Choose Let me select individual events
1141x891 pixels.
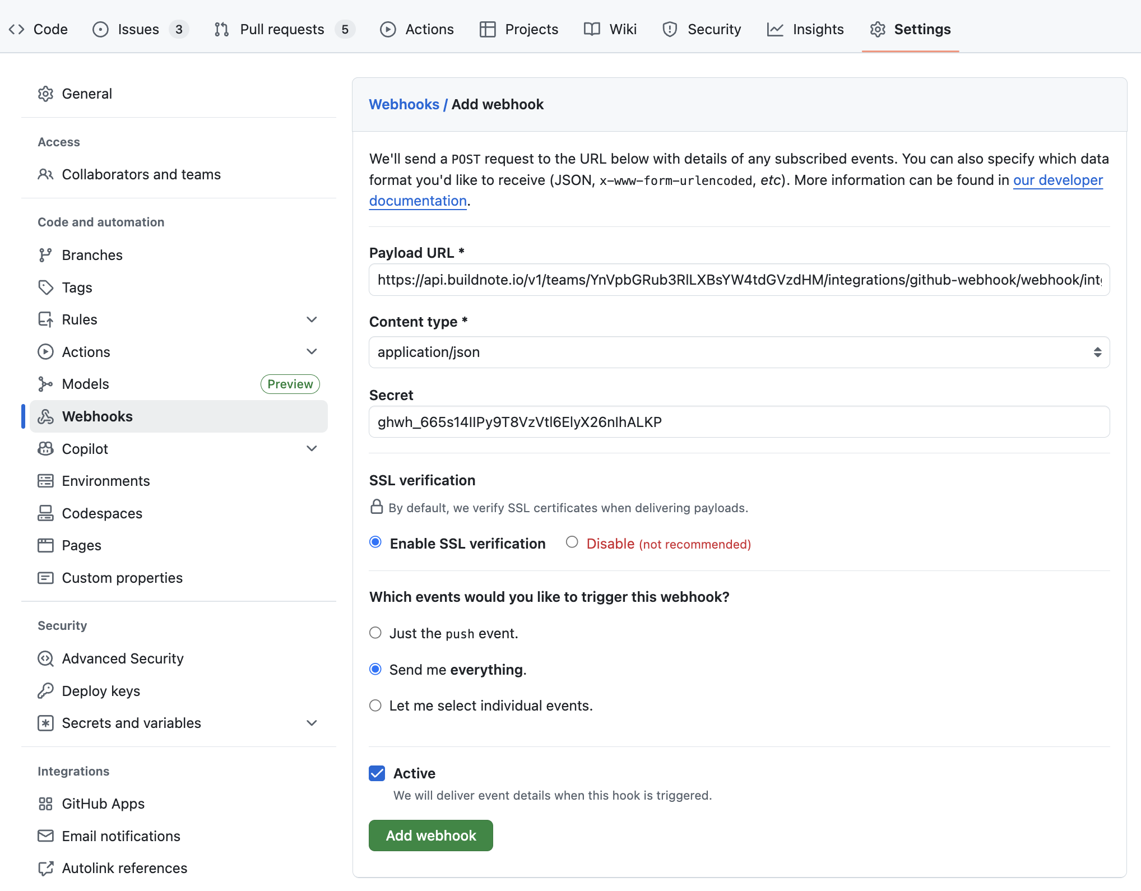pyautogui.click(x=375, y=706)
